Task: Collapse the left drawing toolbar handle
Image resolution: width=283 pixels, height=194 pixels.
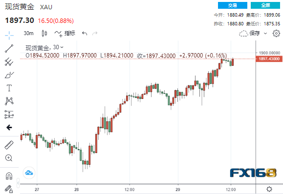Action: pyautogui.click(x=18, y=183)
